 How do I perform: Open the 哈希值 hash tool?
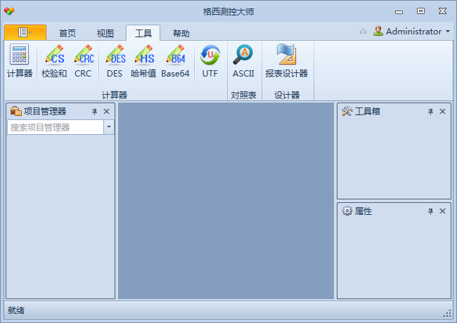tap(143, 61)
